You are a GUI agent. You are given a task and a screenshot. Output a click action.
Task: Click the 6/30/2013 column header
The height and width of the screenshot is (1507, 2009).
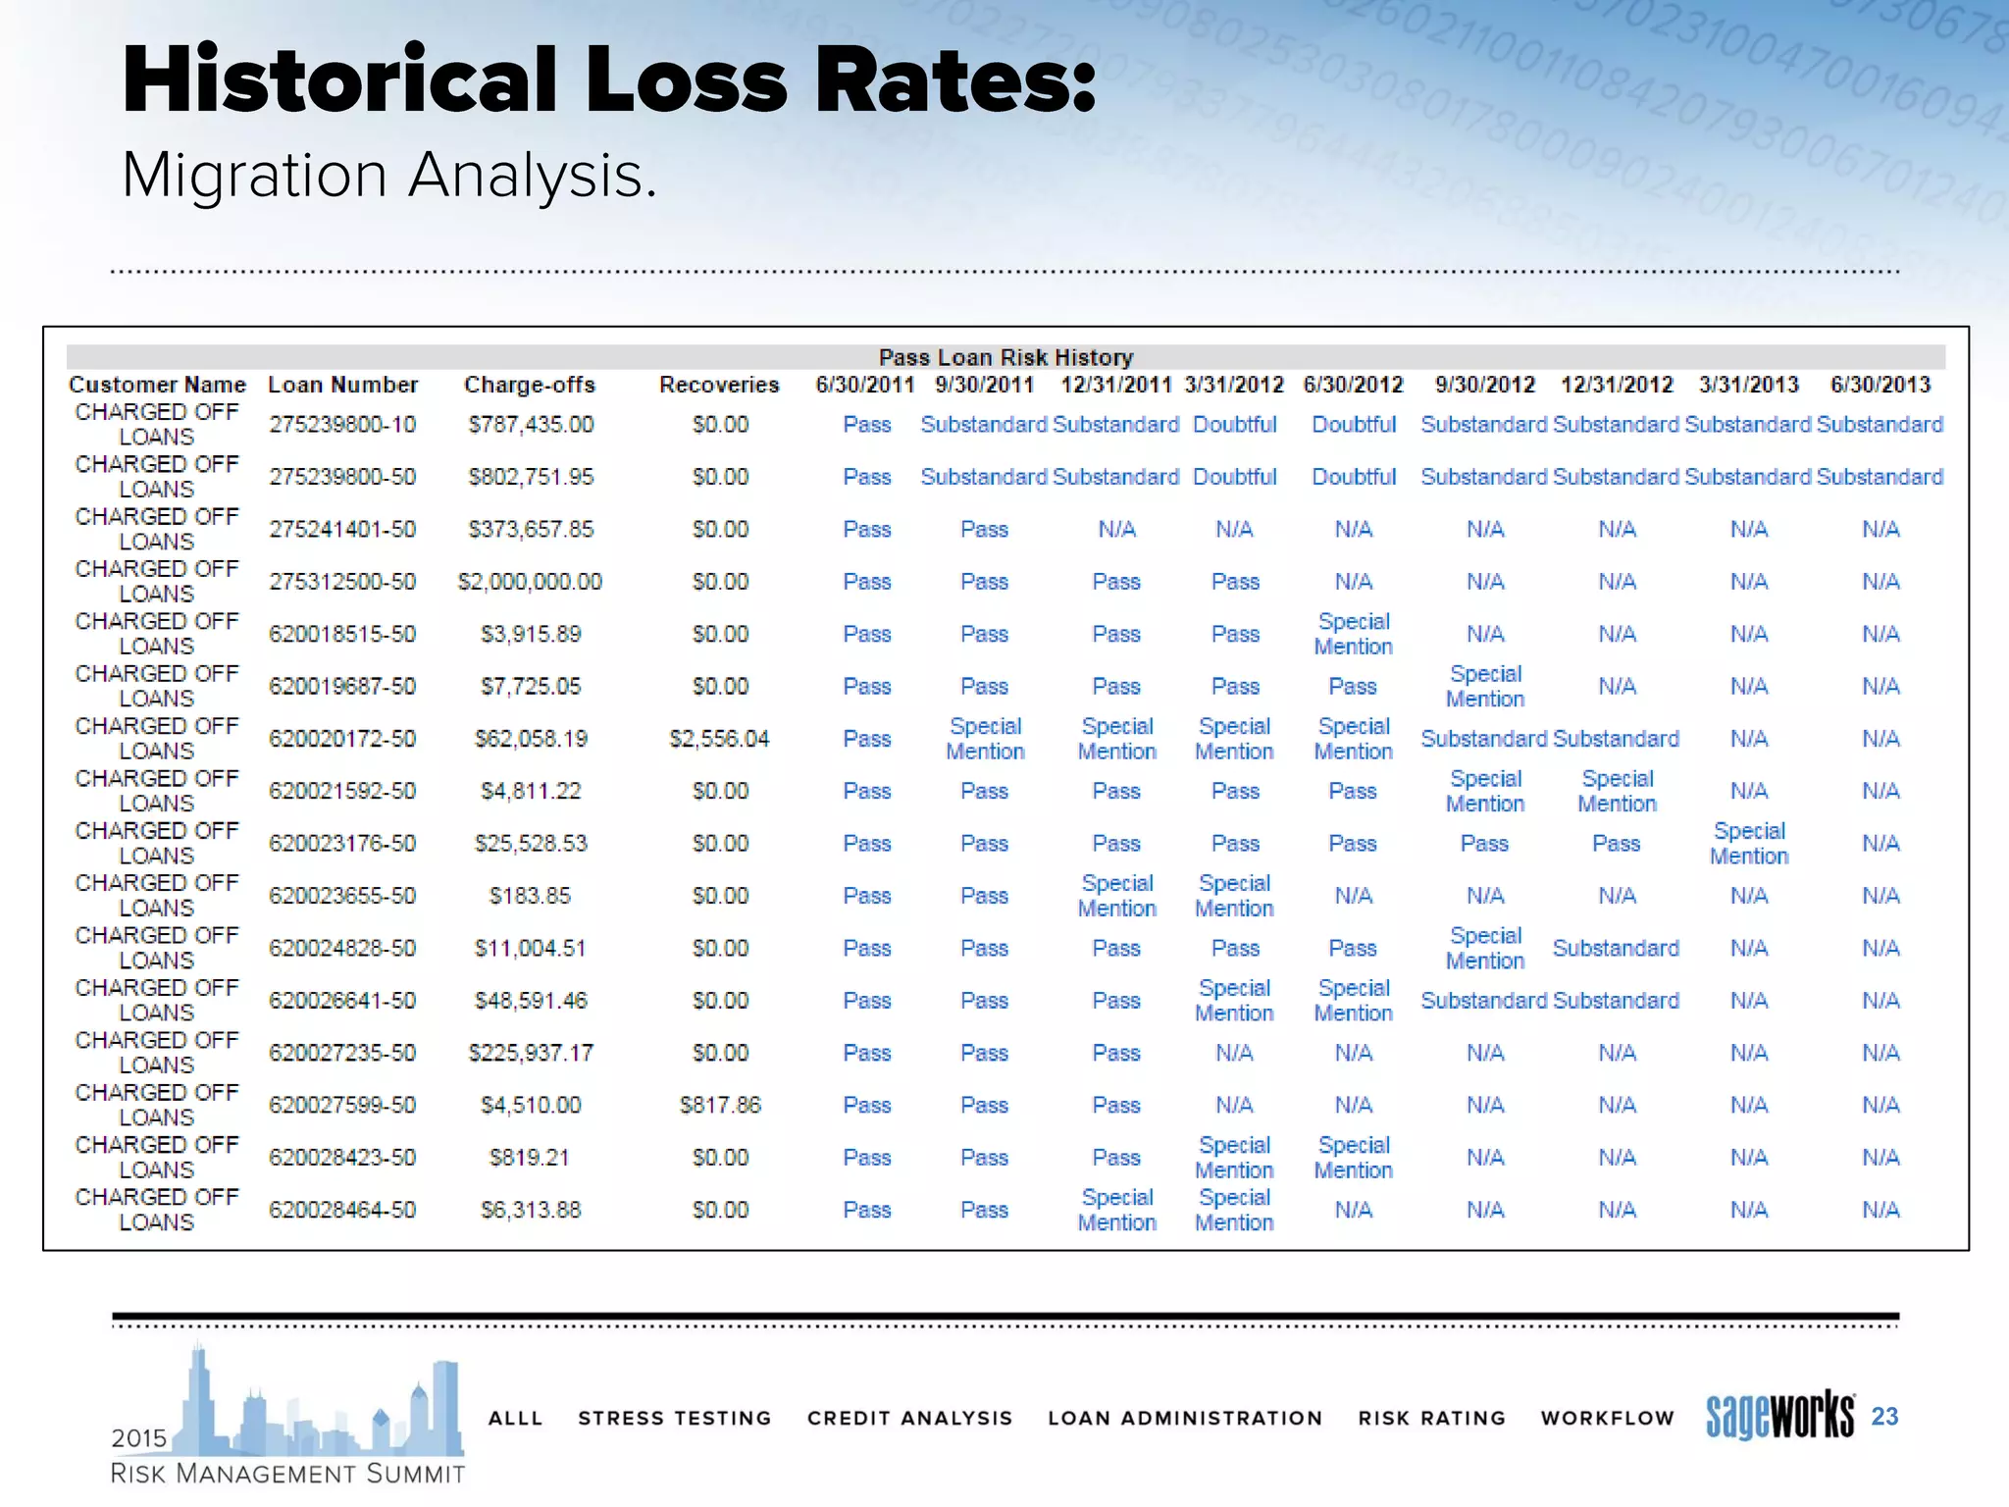click(x=1880, y=385)
